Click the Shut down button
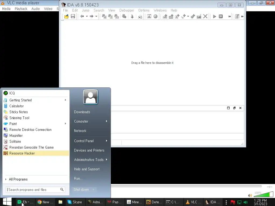This screenshot has height=206, width=275. point(81,190)
